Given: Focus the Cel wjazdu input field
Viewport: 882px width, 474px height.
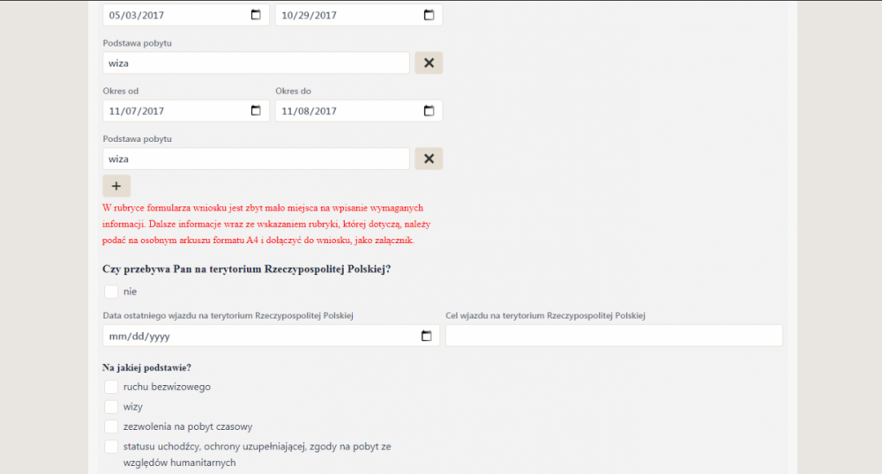Looking at the screenshot, I should (614, 336).
